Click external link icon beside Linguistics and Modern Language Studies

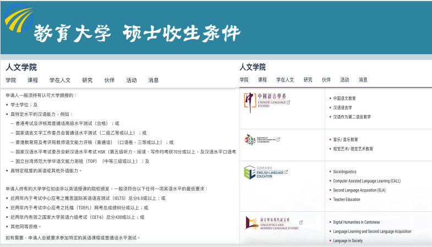(x=301, y=222)
